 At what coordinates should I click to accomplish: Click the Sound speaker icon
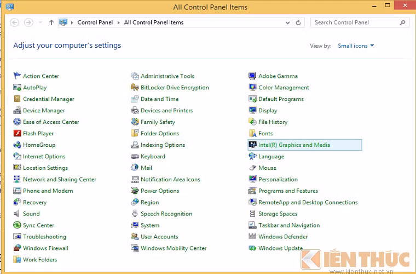point(17,214)
